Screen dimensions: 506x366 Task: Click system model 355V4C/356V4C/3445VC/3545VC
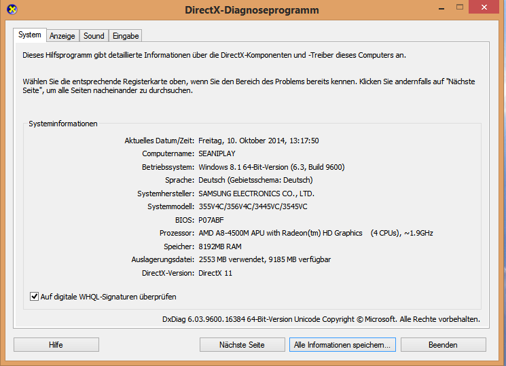point(253,206)
